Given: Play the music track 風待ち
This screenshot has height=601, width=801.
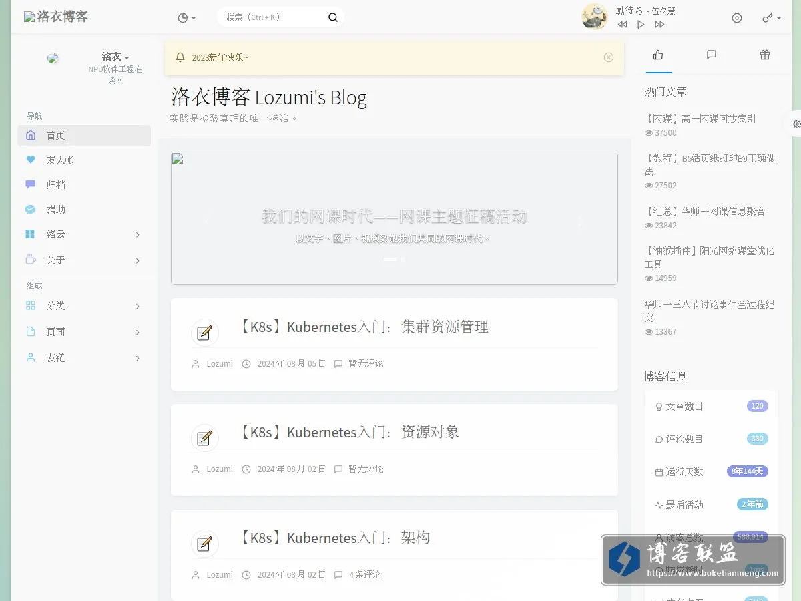Looking at the screenshot, I should coord(641,25).
